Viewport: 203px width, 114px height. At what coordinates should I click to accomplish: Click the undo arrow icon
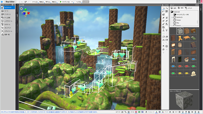click(x=26, y=2)
